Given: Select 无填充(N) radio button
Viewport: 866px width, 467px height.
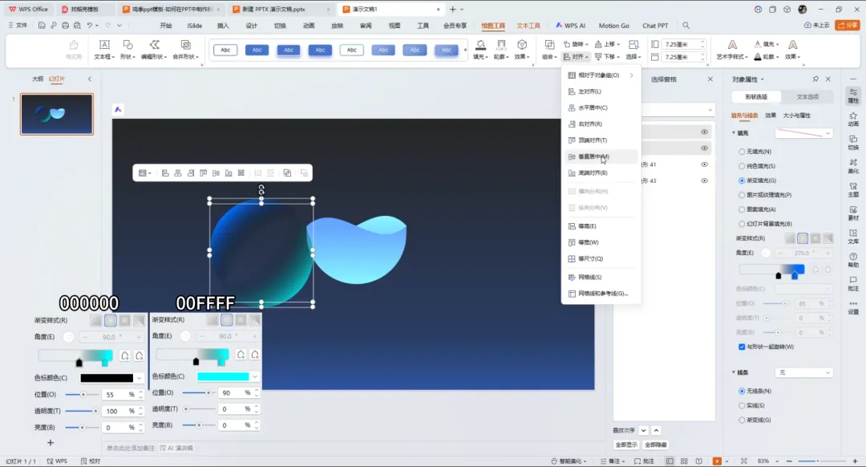Looking at the screenshot, I should coord(742,152).
